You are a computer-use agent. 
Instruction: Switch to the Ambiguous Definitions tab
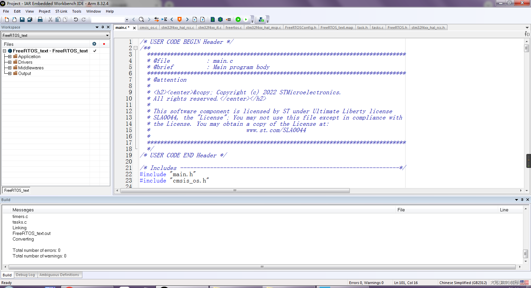(x=59, y=275)
